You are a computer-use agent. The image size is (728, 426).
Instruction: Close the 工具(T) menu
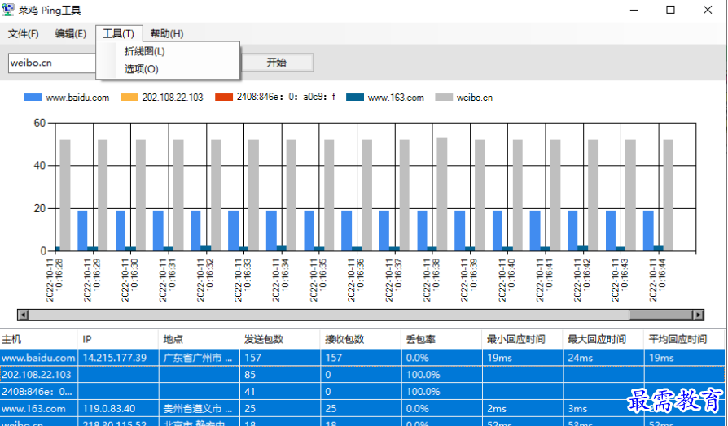119,34
